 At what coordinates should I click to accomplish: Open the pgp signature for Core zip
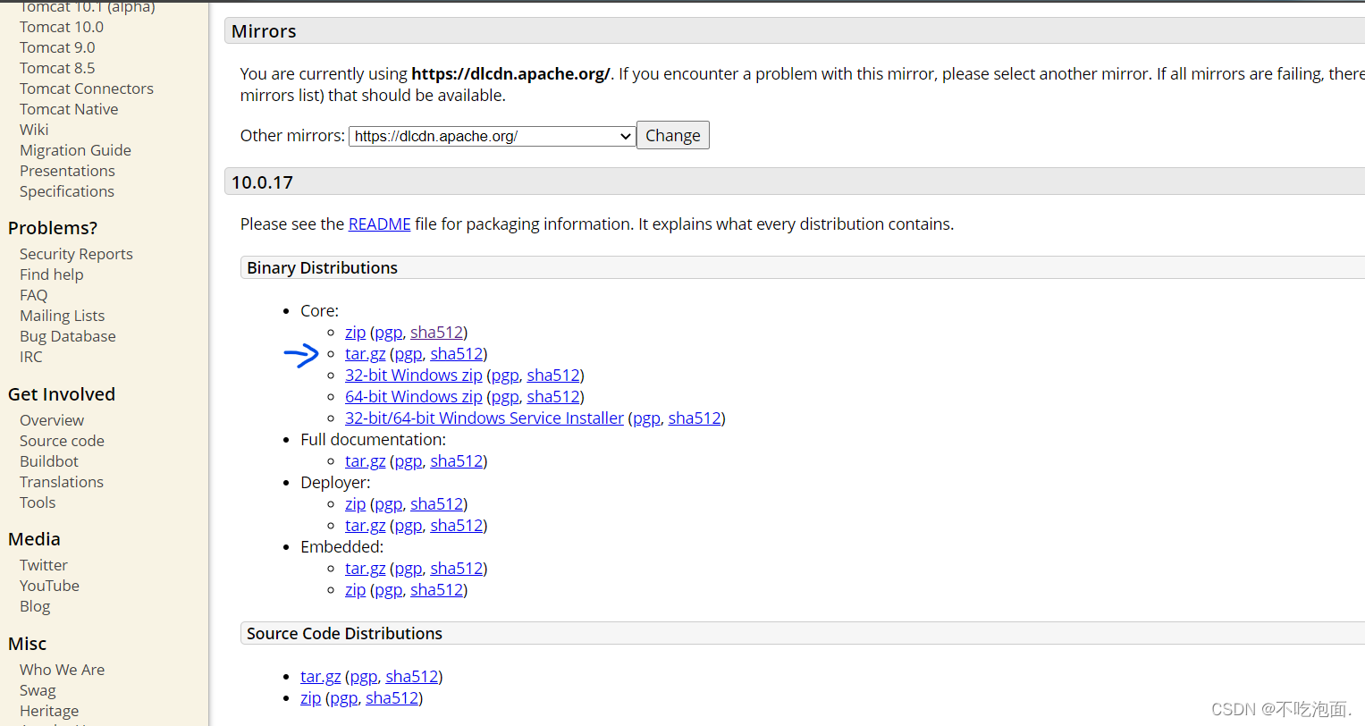tap(388, 333)
